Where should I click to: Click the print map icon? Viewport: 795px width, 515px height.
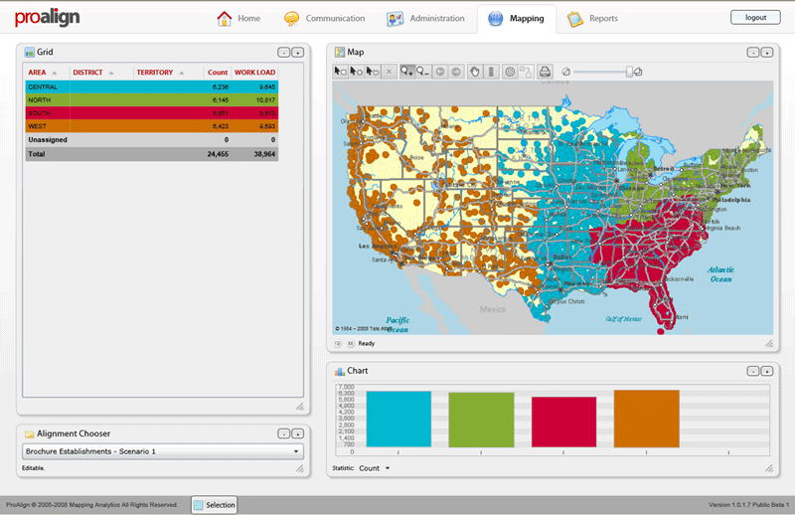coord(545,72)
